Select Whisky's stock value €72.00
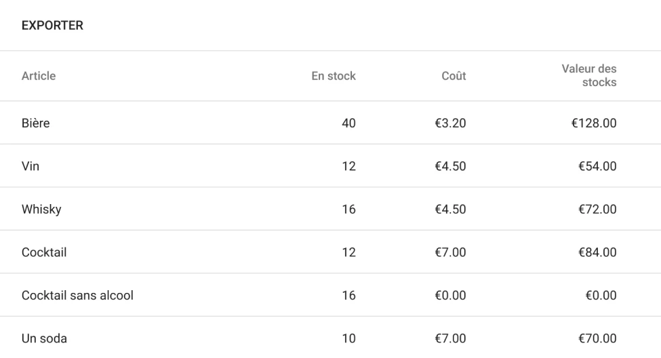Screen dimensions: 661x358 [597, 209]
